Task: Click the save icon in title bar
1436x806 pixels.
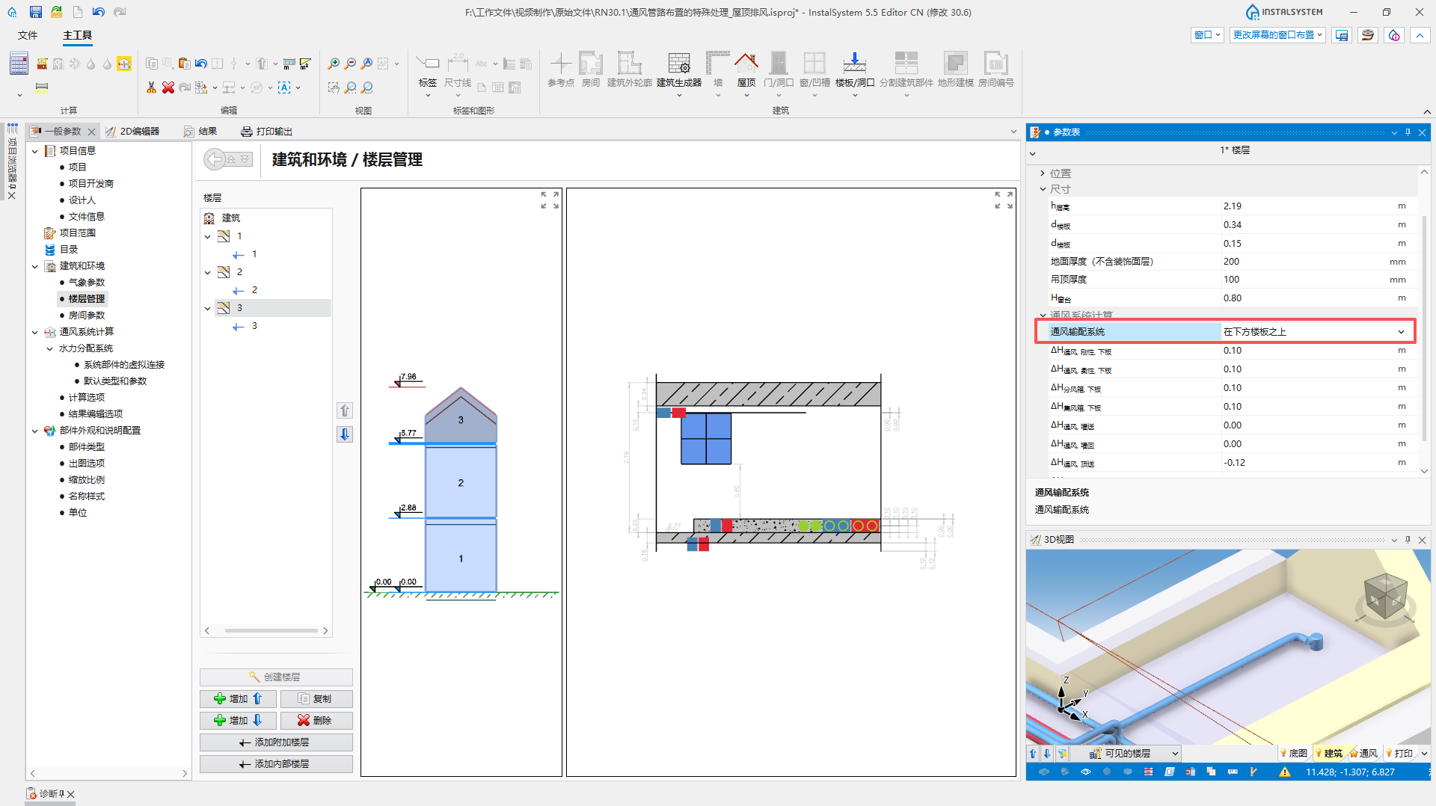Action: pos(35,12)
